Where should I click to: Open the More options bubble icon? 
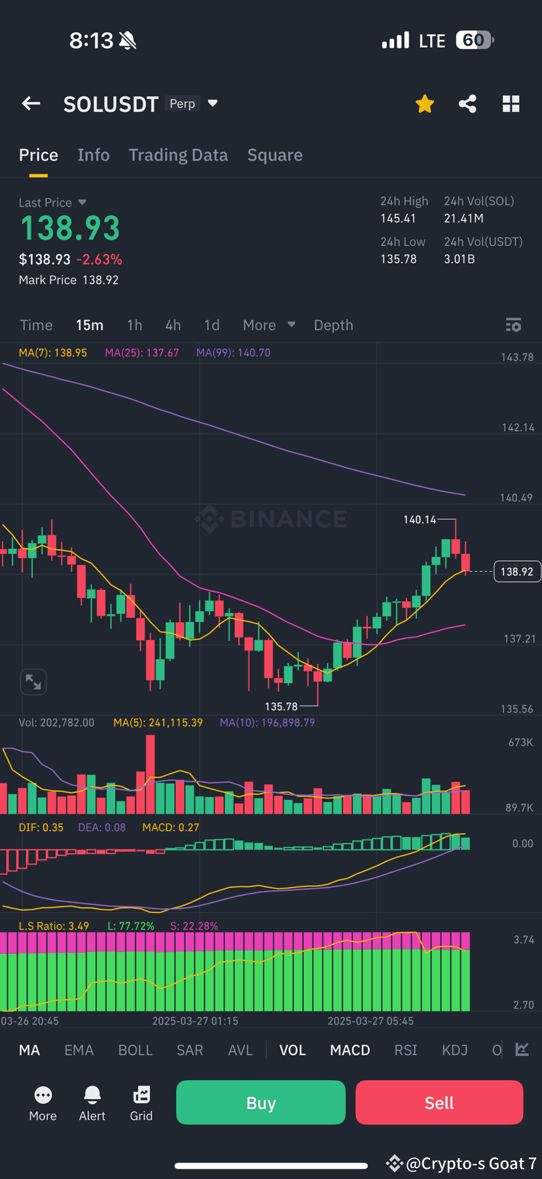(x=43, y=1103)
